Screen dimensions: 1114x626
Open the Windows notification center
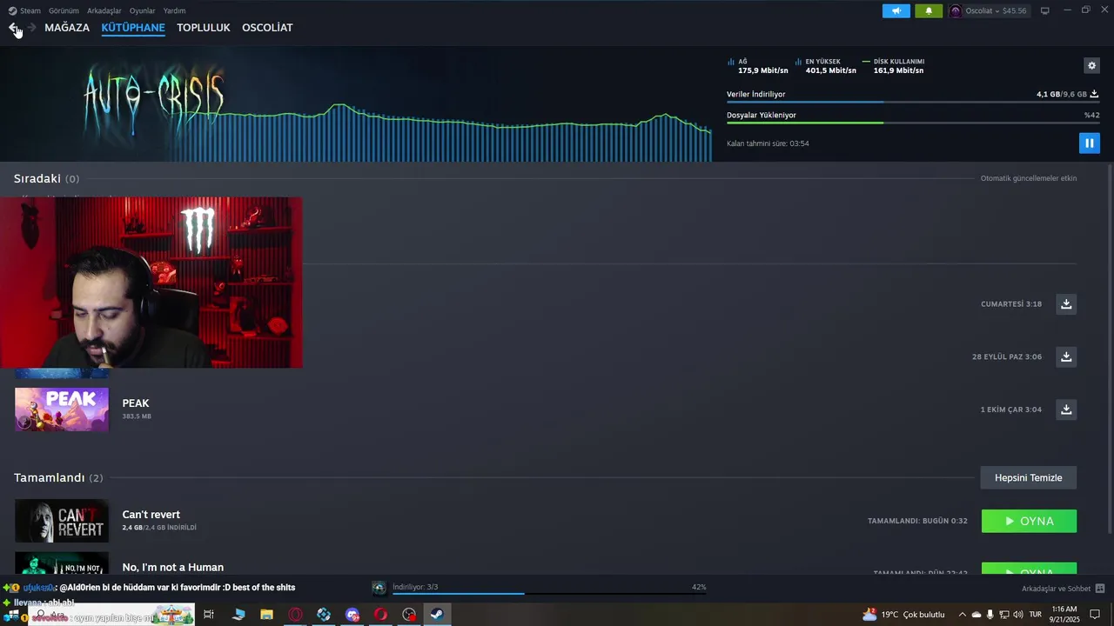[x=1096, y=615]
